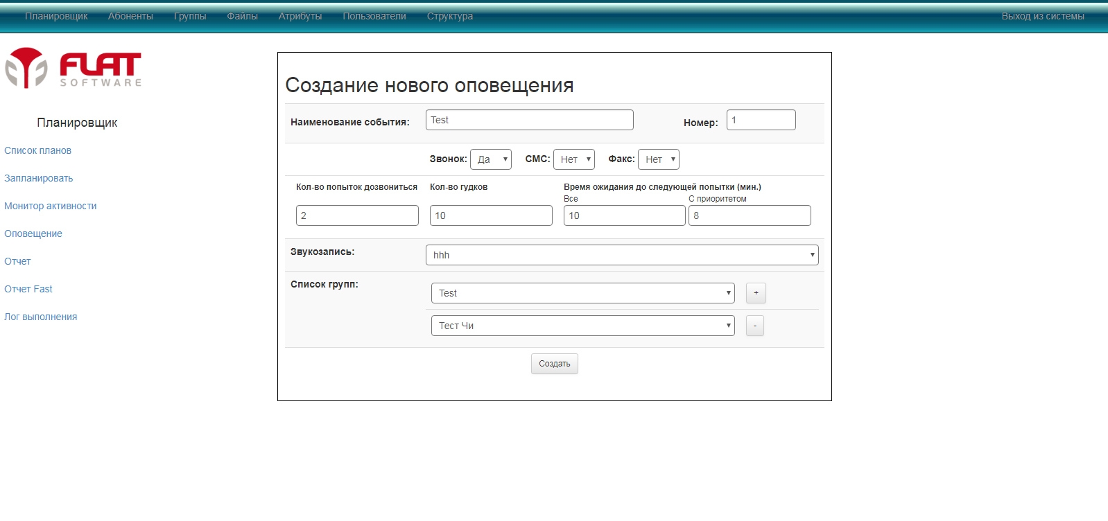1108x521 pixels.
Task: Expand the Звонок dropdown
Action: tap(491, 159)
